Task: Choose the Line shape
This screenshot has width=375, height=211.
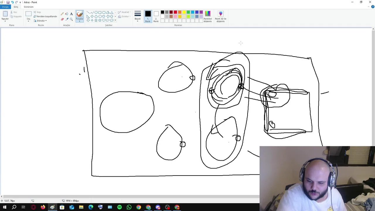Action: tap(88, 12)
